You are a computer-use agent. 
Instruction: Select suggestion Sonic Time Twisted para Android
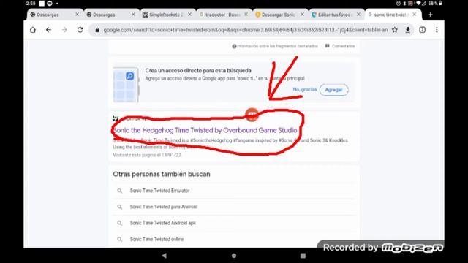(164, 207)
